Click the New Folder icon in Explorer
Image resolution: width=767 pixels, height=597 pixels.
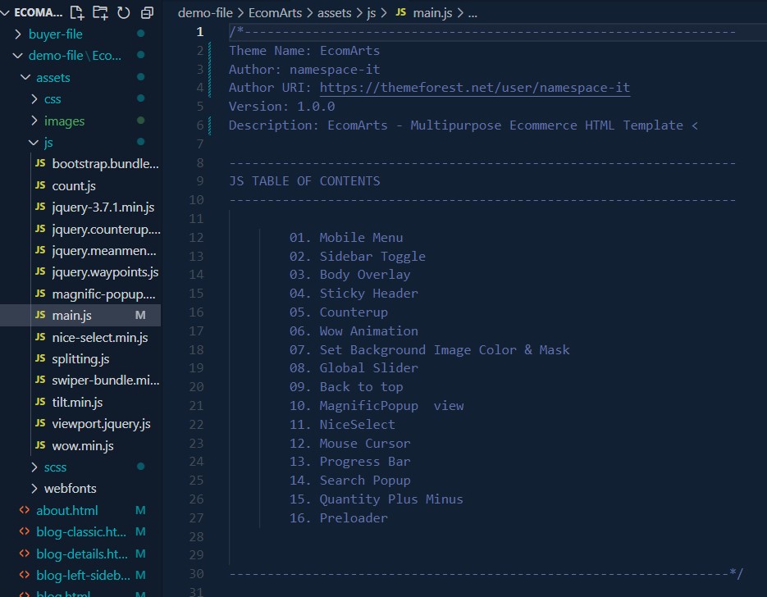100,12
